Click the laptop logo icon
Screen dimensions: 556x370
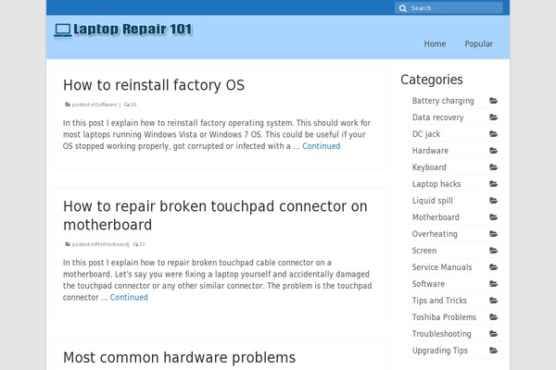coord(63,30)
